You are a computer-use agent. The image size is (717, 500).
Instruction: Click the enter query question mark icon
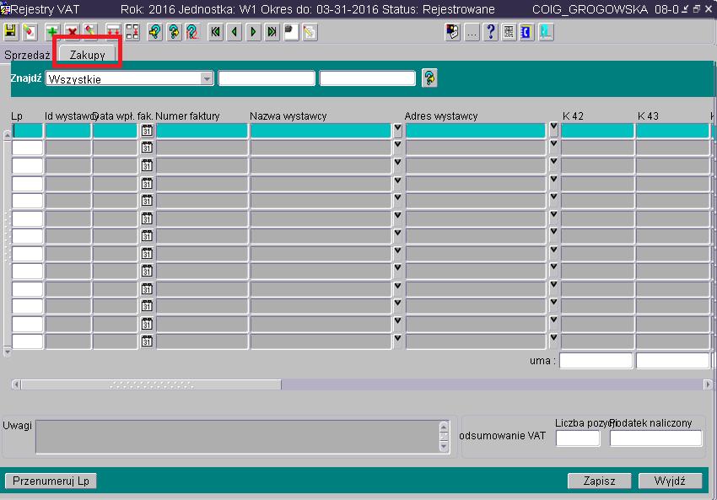pyautogui.click(x=155, y=31)
